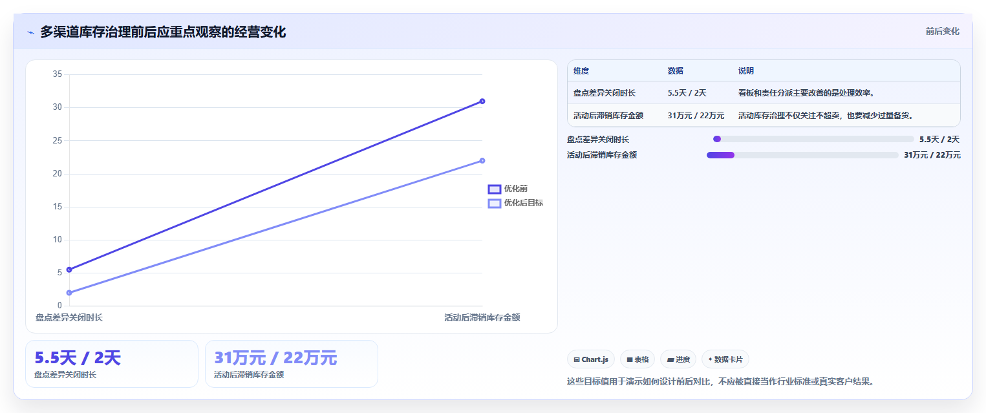Click progress value 31万元 / 22万元

932,155
